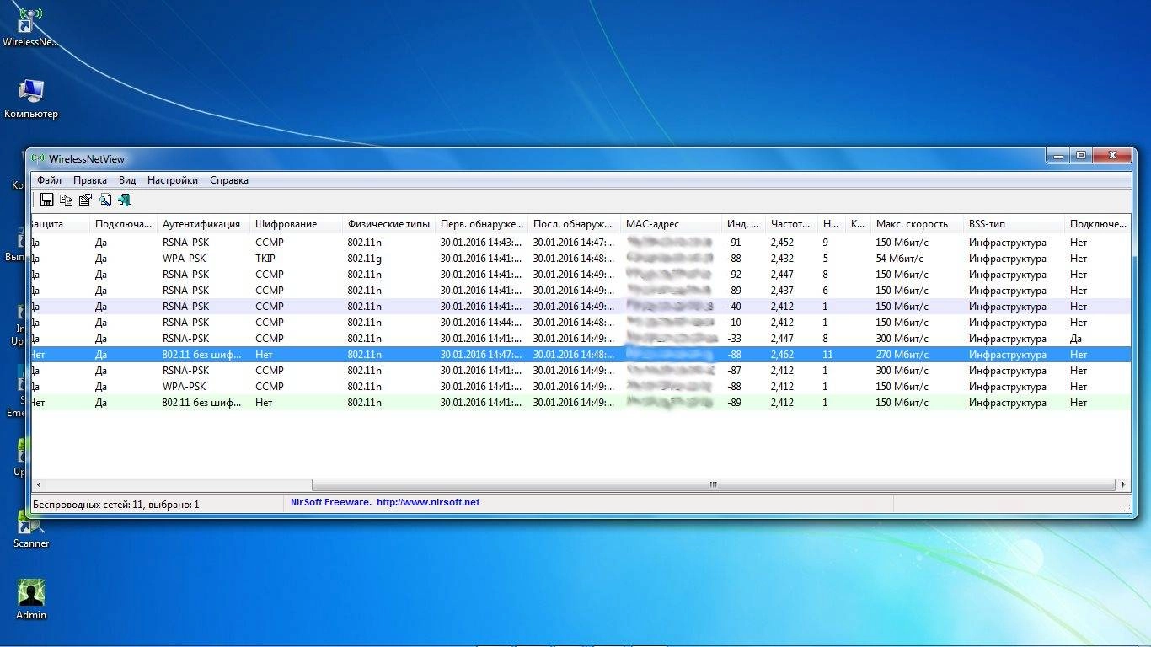Sort by the Физические типы column header
The height and width of the screenshot is (647, 1151).
389,224
